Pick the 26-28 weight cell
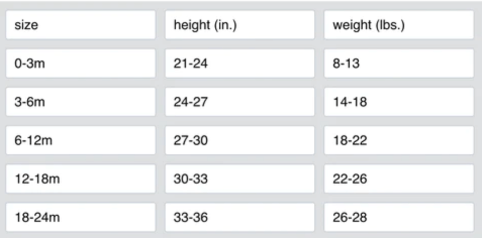 (399, 217)
